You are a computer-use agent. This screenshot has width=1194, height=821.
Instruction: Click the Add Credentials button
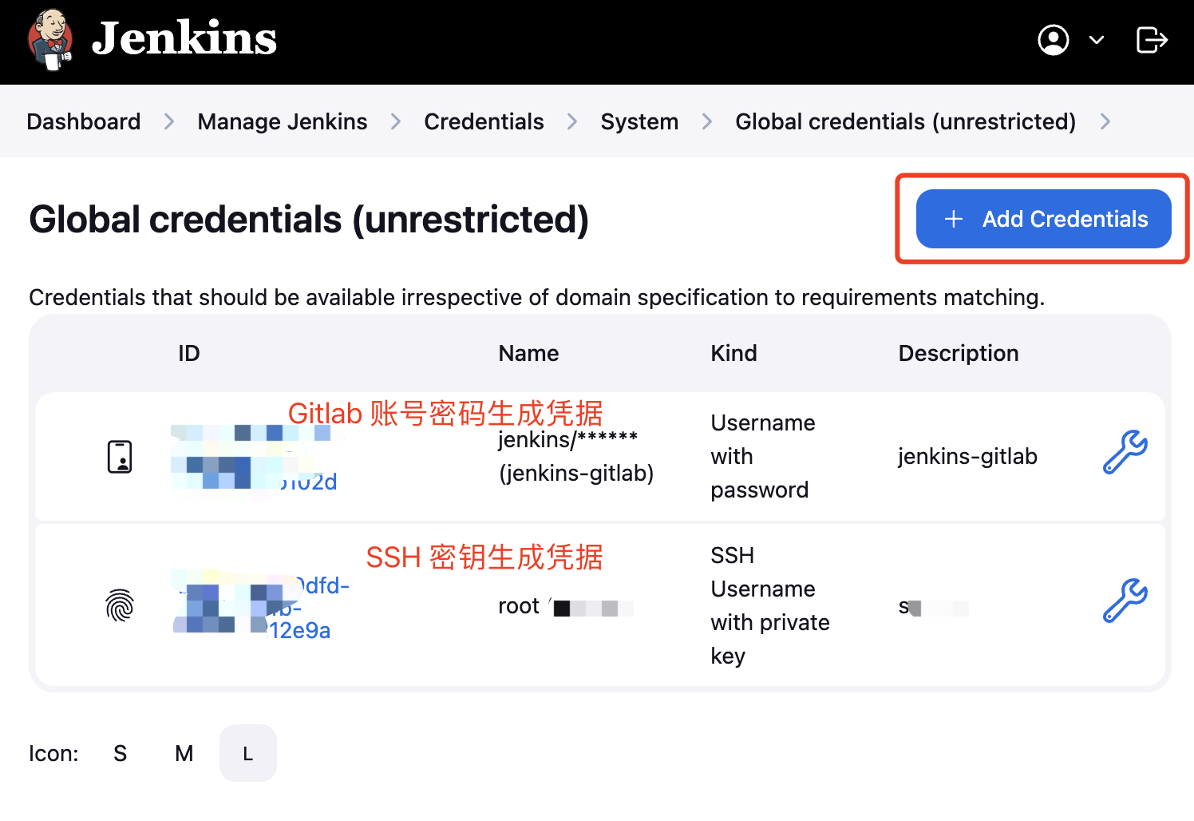tap(1043, 219)
